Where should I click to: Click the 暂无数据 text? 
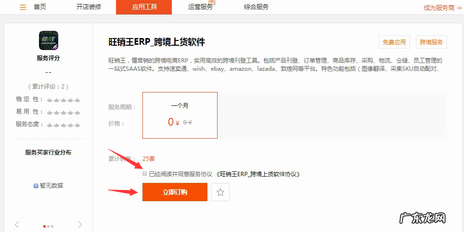pyautogui.click(x=51, y=186)
